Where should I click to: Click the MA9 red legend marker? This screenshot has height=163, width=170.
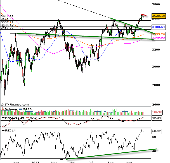[28, 118]
